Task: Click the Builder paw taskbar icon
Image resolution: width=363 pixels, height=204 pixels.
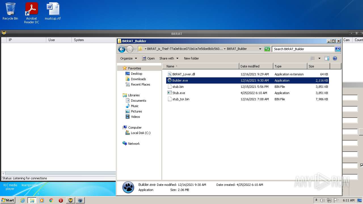Action: click(80, 200)
